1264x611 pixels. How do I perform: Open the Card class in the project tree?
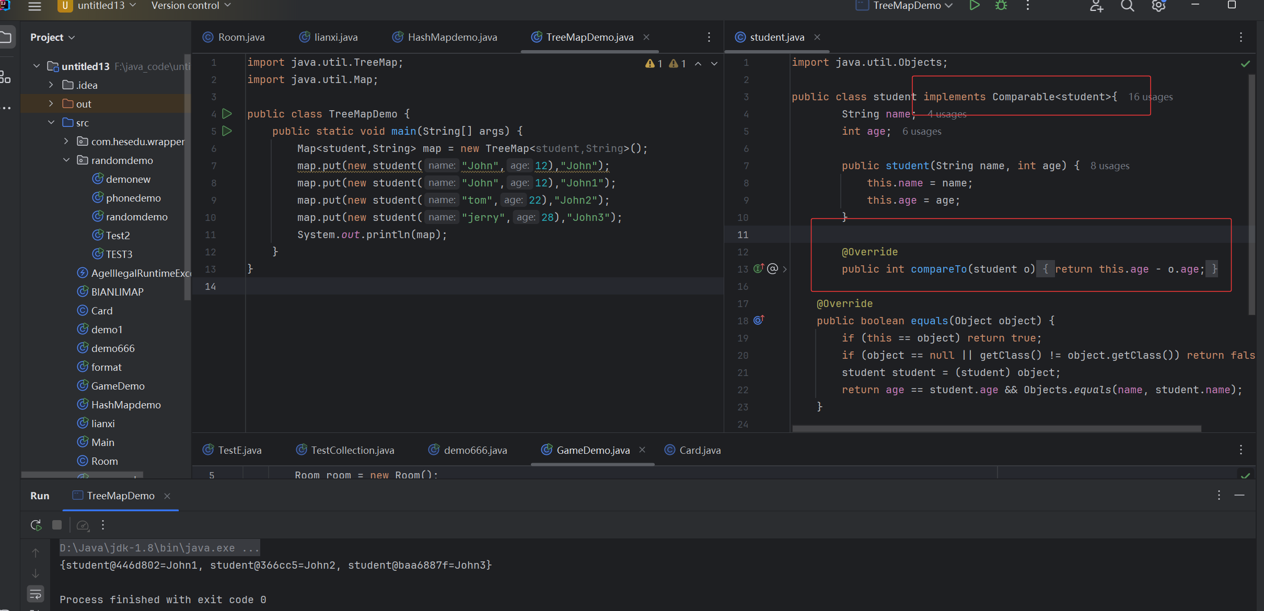(101, 311)
